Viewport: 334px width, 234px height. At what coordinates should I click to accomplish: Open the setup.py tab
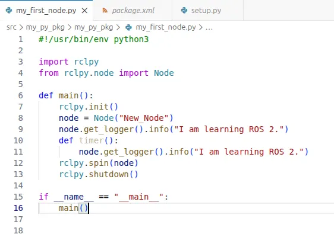click(207, 11)
